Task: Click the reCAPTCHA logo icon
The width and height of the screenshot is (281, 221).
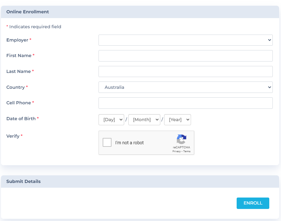Action: pyautogui.click(x=181, y=139)
